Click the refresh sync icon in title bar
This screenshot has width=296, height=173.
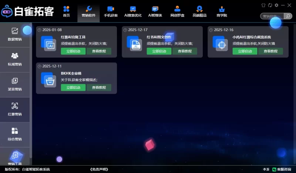(270, 5)
